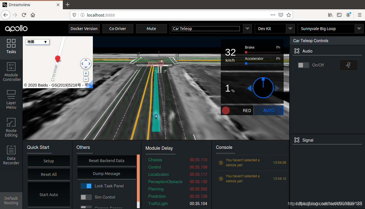Click the 32 km/h speed readout
The height and width of the screenshot is (209, 365).
(231, 55)
